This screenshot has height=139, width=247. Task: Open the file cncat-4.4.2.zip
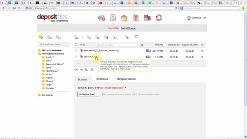click(x=91, y=57)
